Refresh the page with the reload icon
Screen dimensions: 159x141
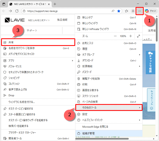pyautogui.click(x=17, y=11)
